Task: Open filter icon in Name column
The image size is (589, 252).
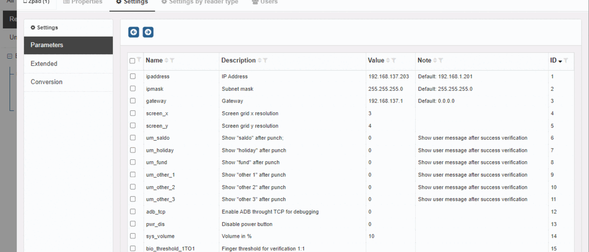Action: (172, 60)
